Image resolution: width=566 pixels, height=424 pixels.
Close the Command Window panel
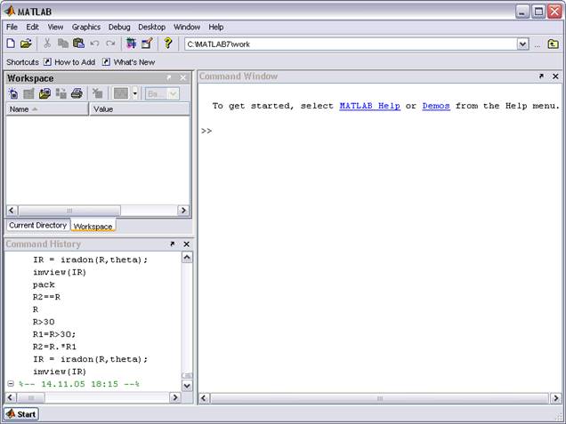click(x=555, y=76)
